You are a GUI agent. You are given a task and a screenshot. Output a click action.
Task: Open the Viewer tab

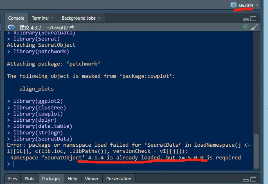[92, 179]
